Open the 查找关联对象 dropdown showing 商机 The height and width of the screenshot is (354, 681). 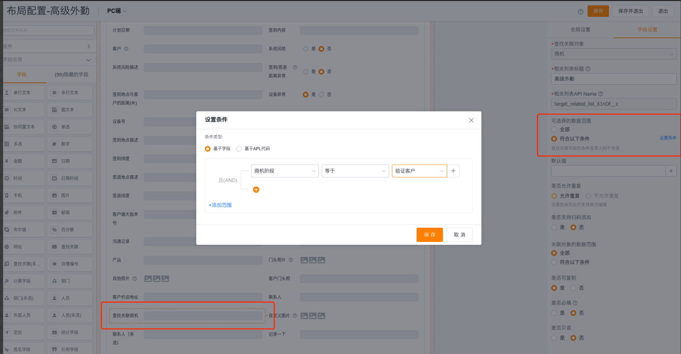click(x=613, y=54)
